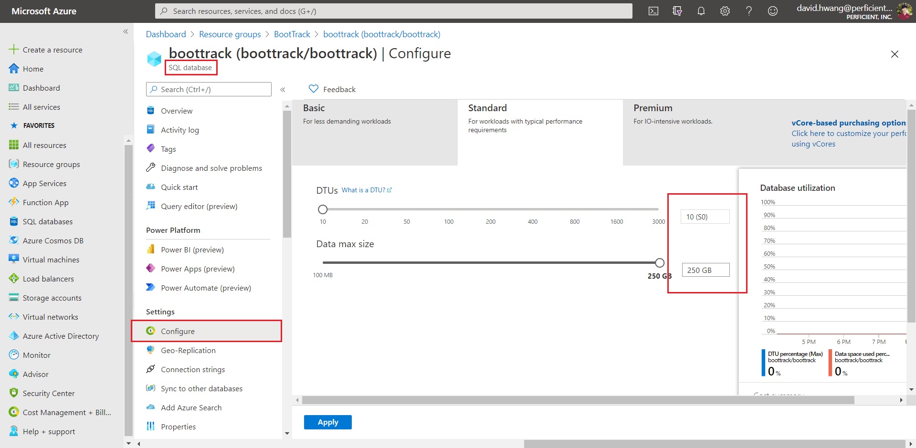
Task: Open the 'What is a DTU?' link
Action: tap(367, 190)
